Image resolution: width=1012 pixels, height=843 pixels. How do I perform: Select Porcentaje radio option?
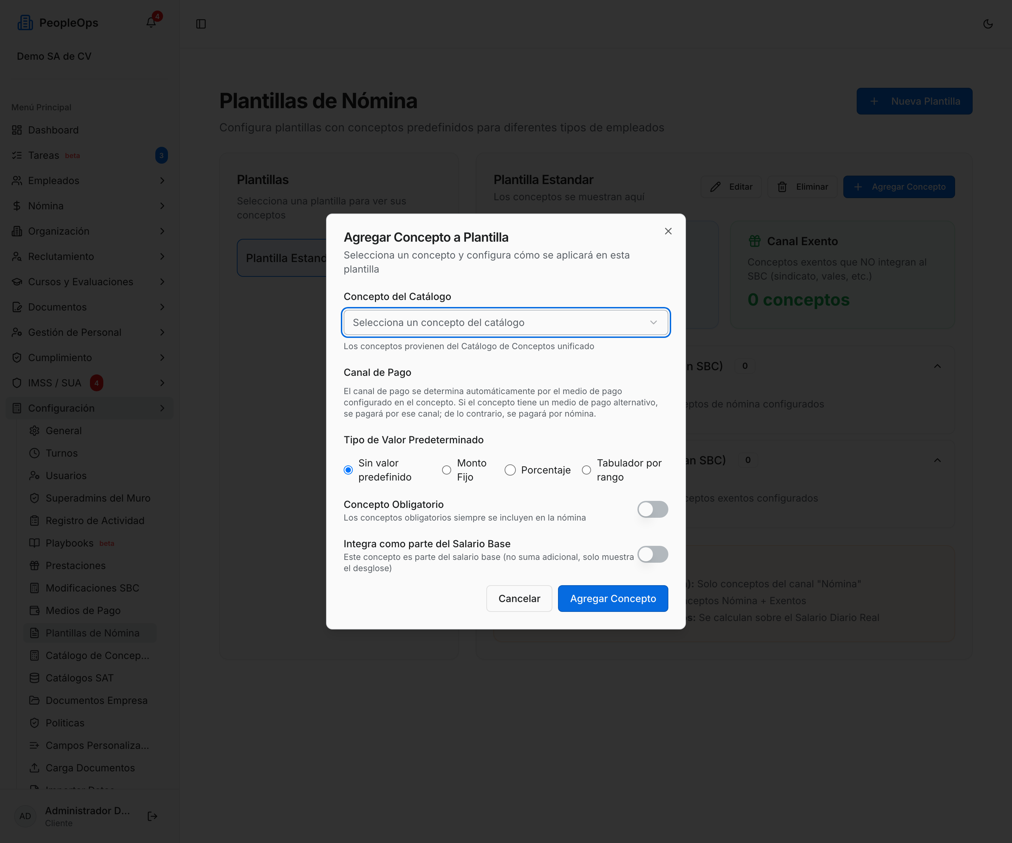(510, 470)
